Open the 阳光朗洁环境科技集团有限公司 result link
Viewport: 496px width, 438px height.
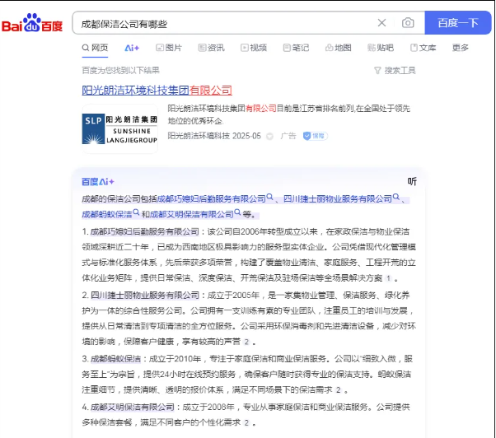(x=157, y=90)
